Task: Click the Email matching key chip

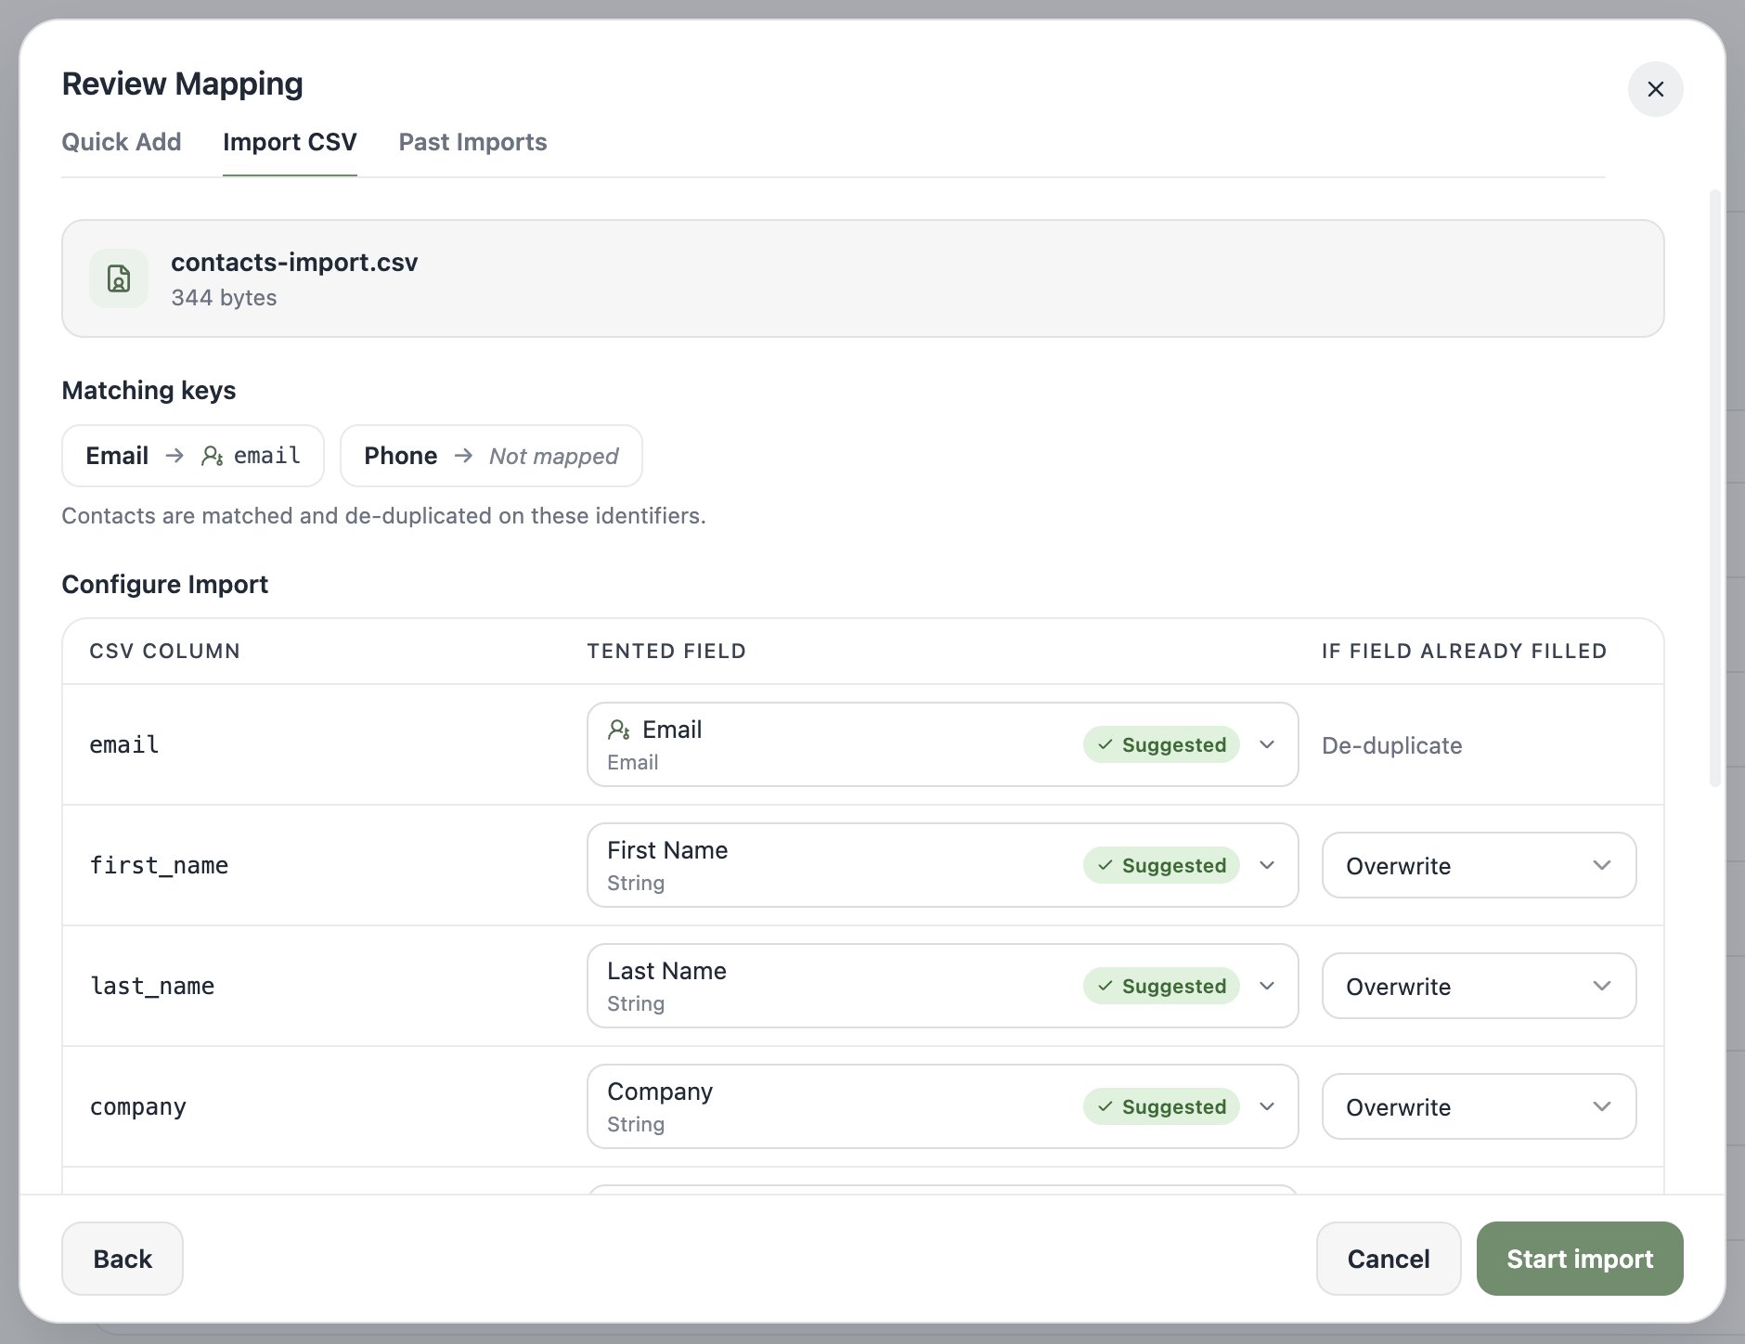Action: click(193, 456)
